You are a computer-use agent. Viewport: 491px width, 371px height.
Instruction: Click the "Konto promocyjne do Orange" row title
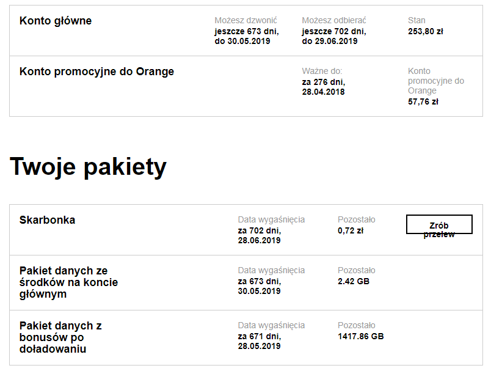tap(96, 72)
